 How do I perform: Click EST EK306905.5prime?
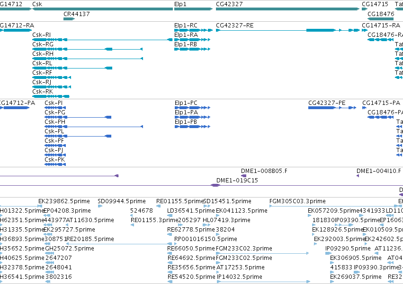356,258
